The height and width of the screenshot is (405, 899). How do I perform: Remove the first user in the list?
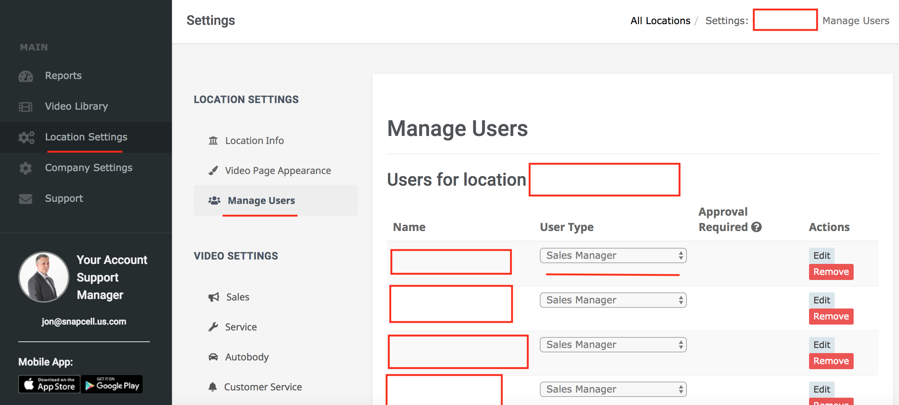[831, 272]
